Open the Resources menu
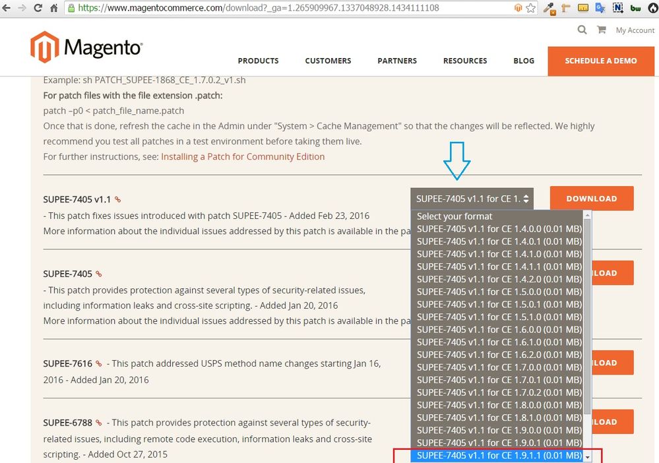The width and height of the screenshot is (659, 463). pos(465,61)
